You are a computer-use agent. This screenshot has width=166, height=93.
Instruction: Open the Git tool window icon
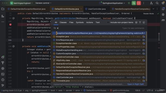[3, 85]
